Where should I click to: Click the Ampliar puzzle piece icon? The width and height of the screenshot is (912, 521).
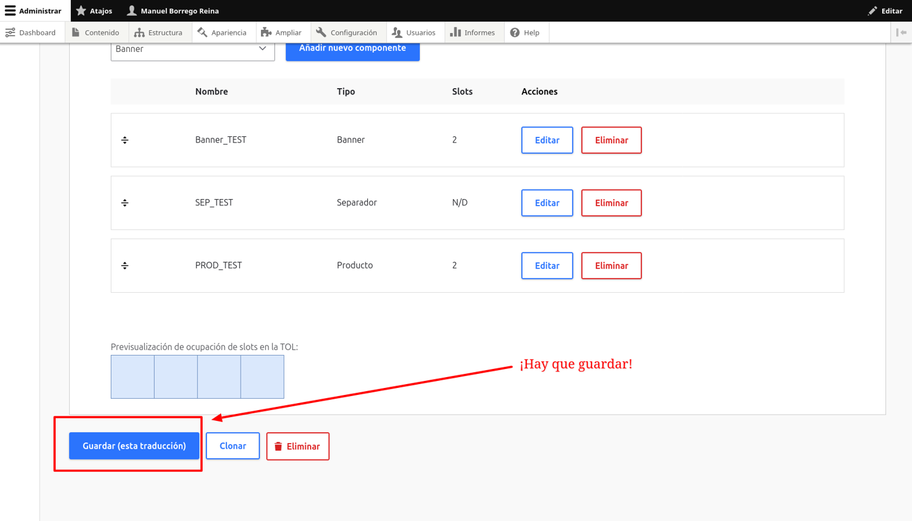[267, 32]
